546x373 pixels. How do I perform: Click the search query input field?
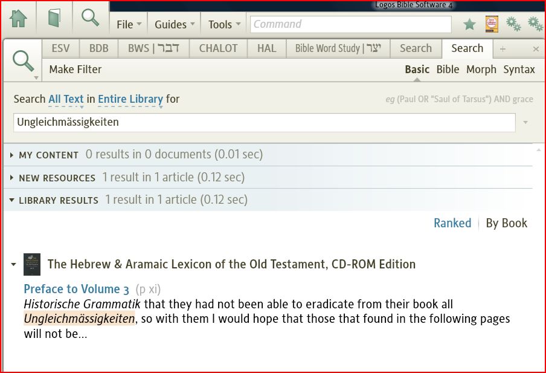(265, 122)
